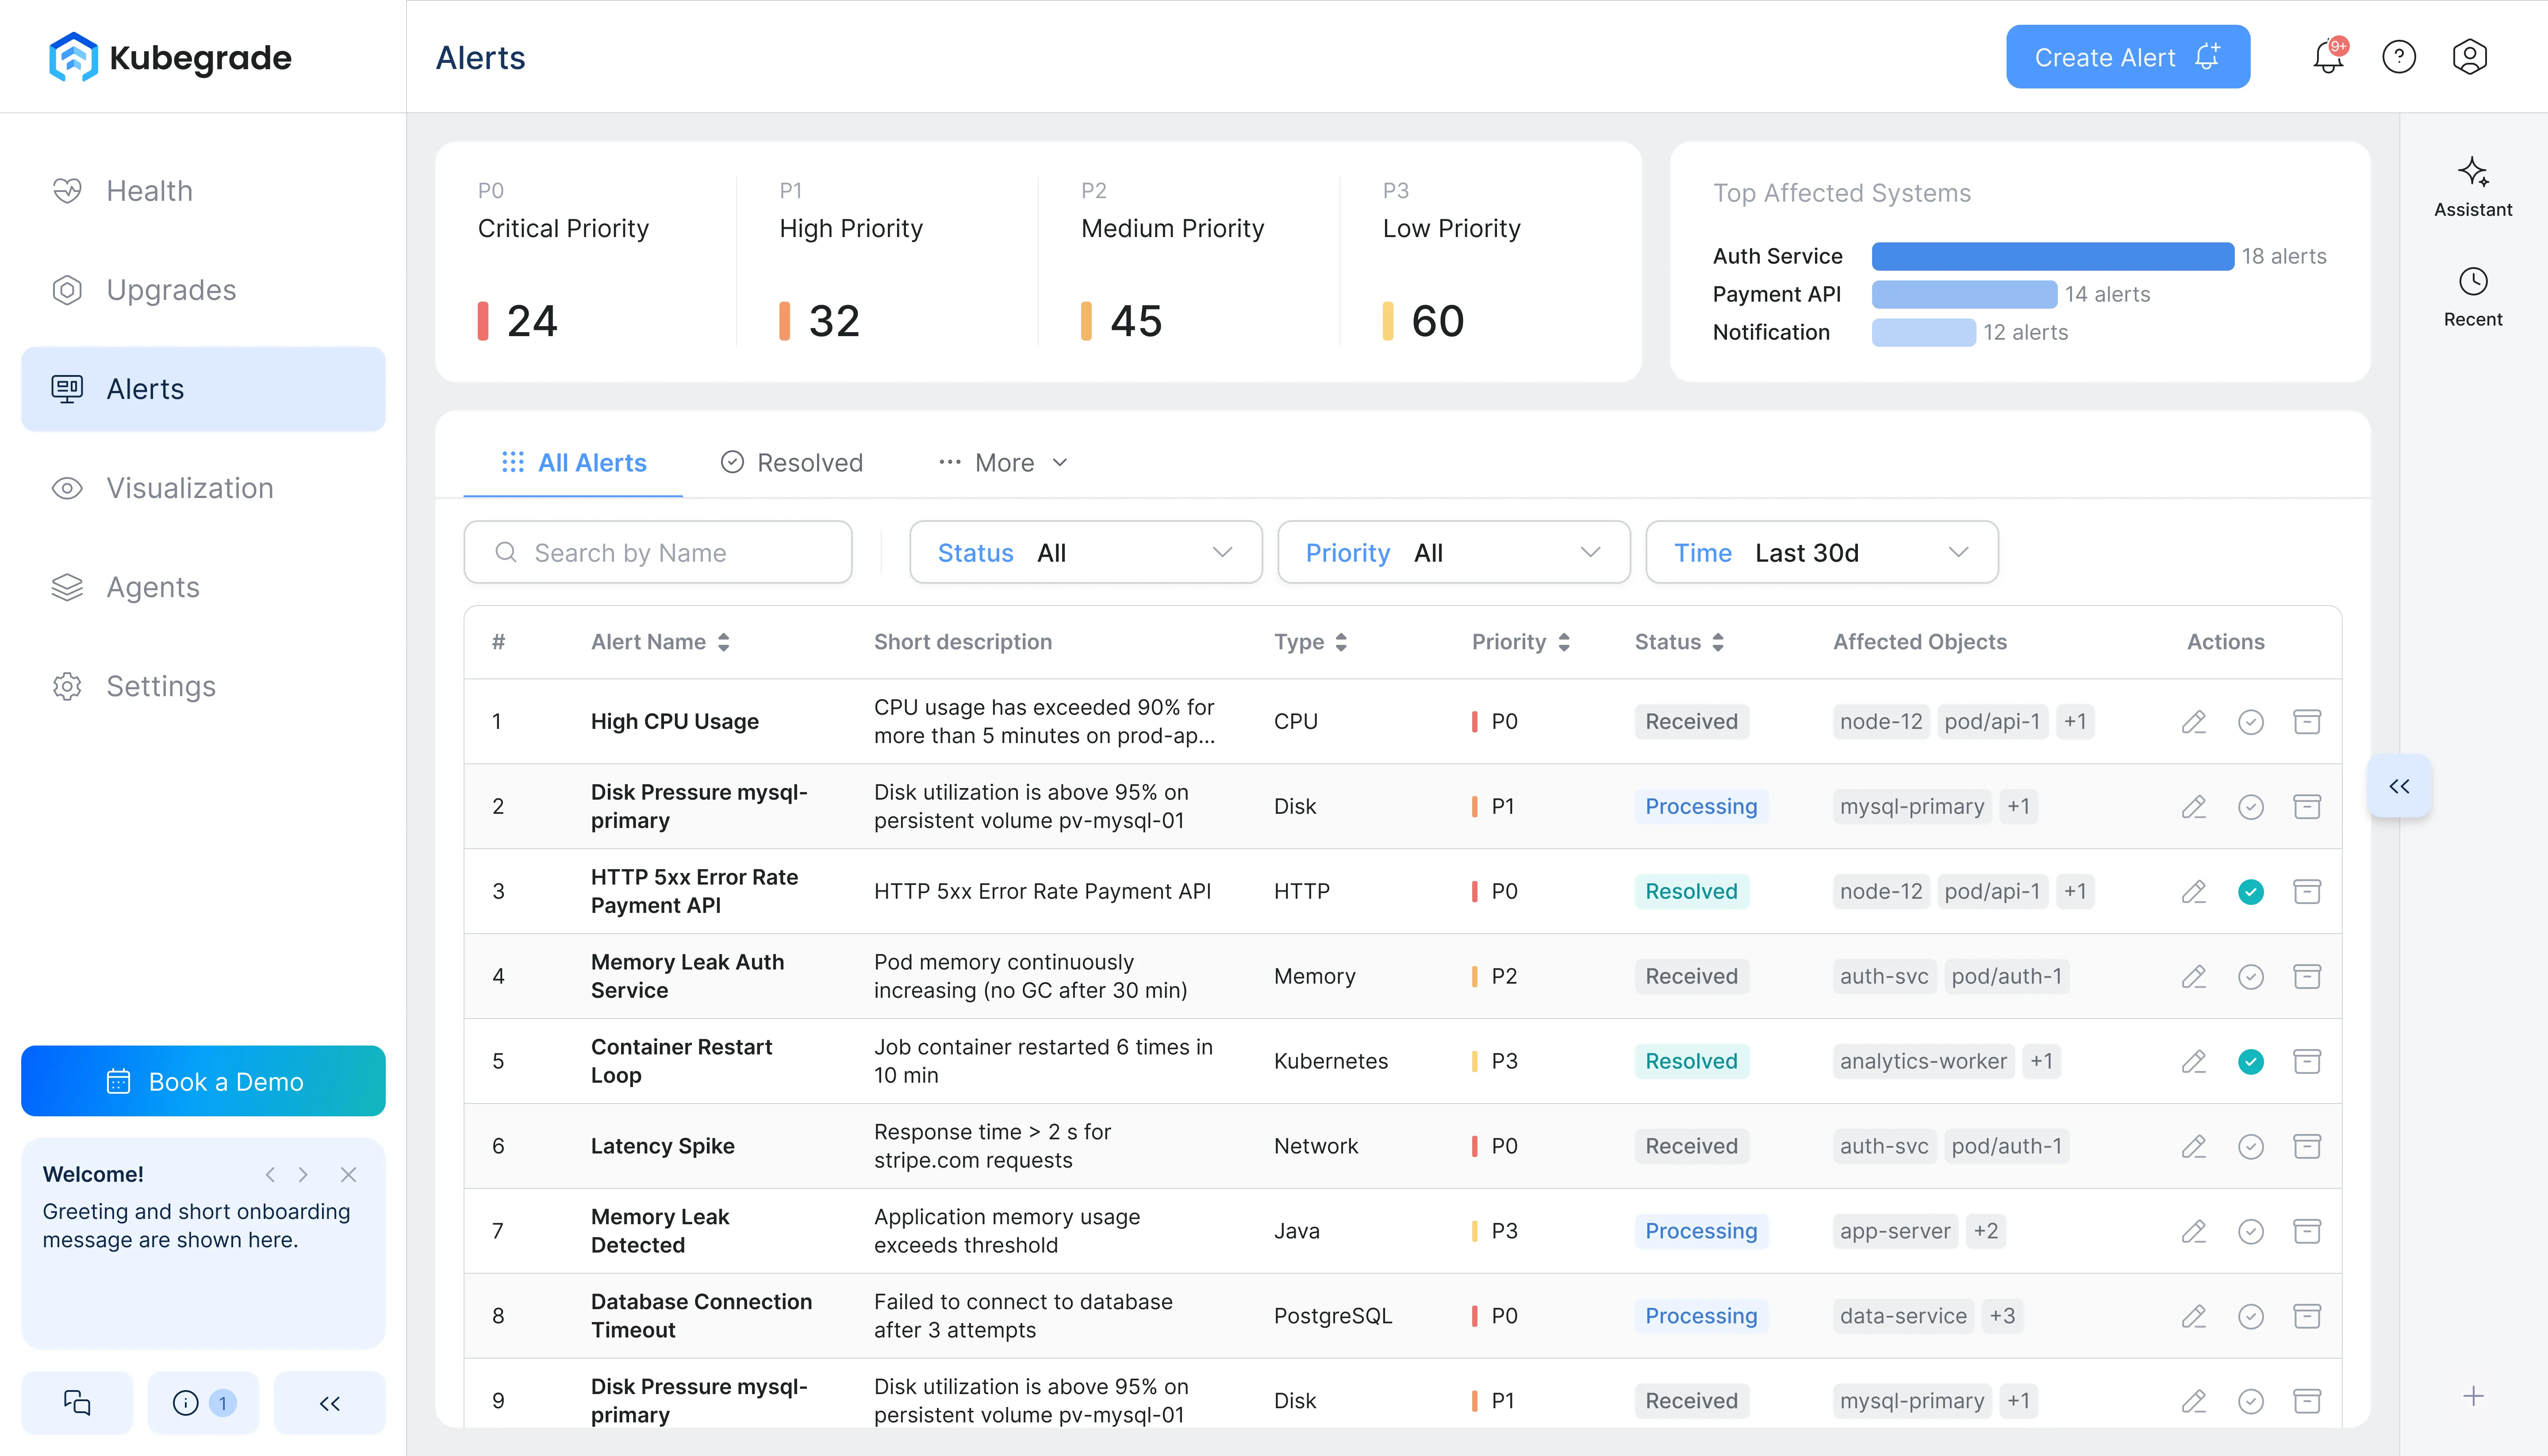Toggle resolved check on HTTP 5xx Error Rate
Viewport: 2548px width, 1456px height.
click(2251, 892)
